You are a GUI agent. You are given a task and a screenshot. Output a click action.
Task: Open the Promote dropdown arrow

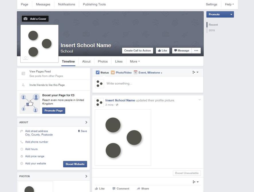pos(231,14)
